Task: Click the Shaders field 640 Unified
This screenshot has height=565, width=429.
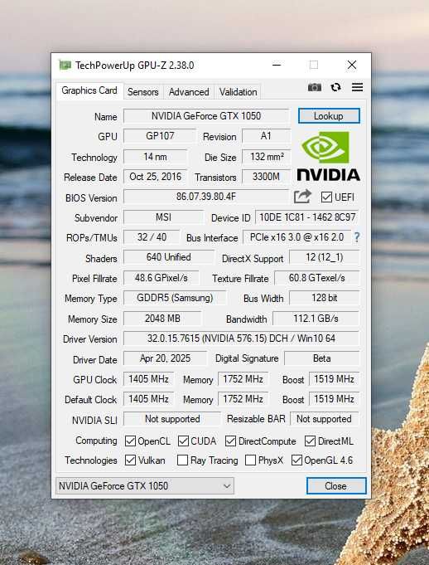Action: (x=169, y=257)
